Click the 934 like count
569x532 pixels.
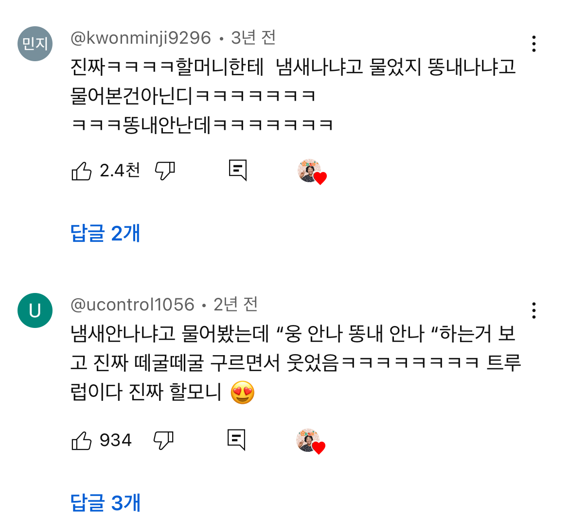point(116,440)
